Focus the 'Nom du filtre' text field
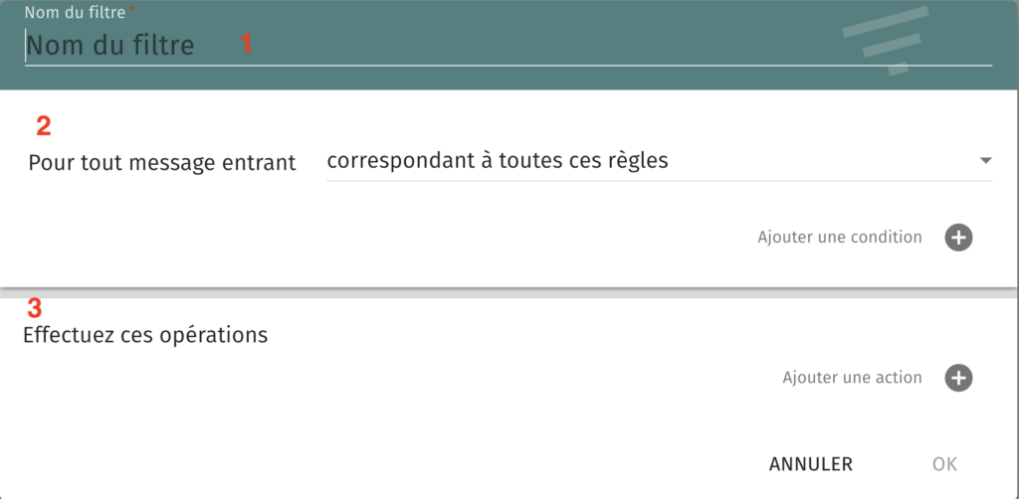The image size is (1019, 499). (x=509, y=46)
